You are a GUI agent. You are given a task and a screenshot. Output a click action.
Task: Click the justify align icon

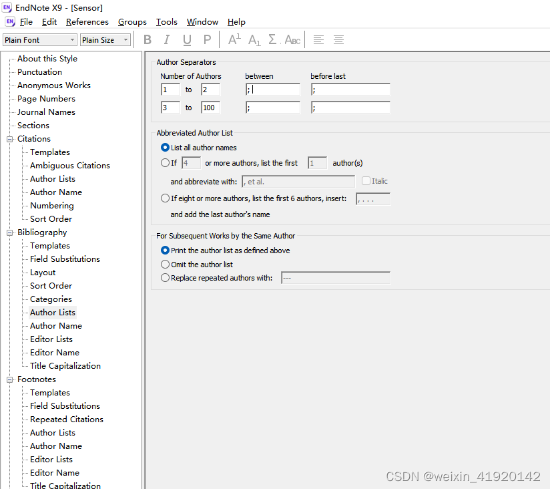338,39
